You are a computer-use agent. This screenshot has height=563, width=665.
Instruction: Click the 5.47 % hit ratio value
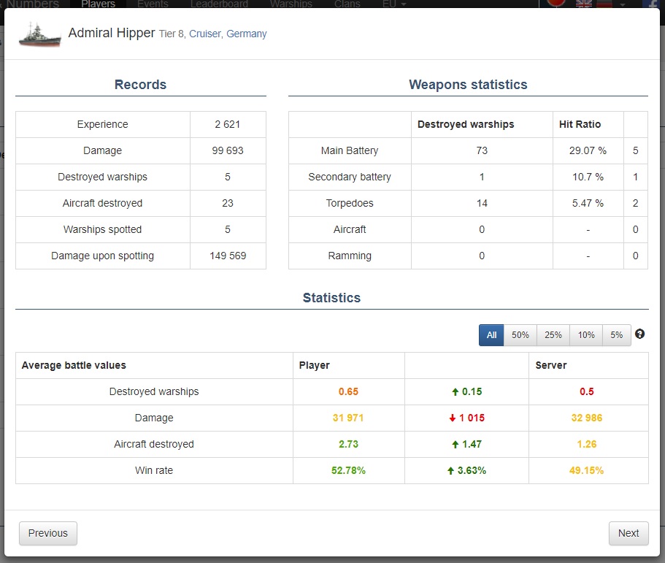click(588, 203)
